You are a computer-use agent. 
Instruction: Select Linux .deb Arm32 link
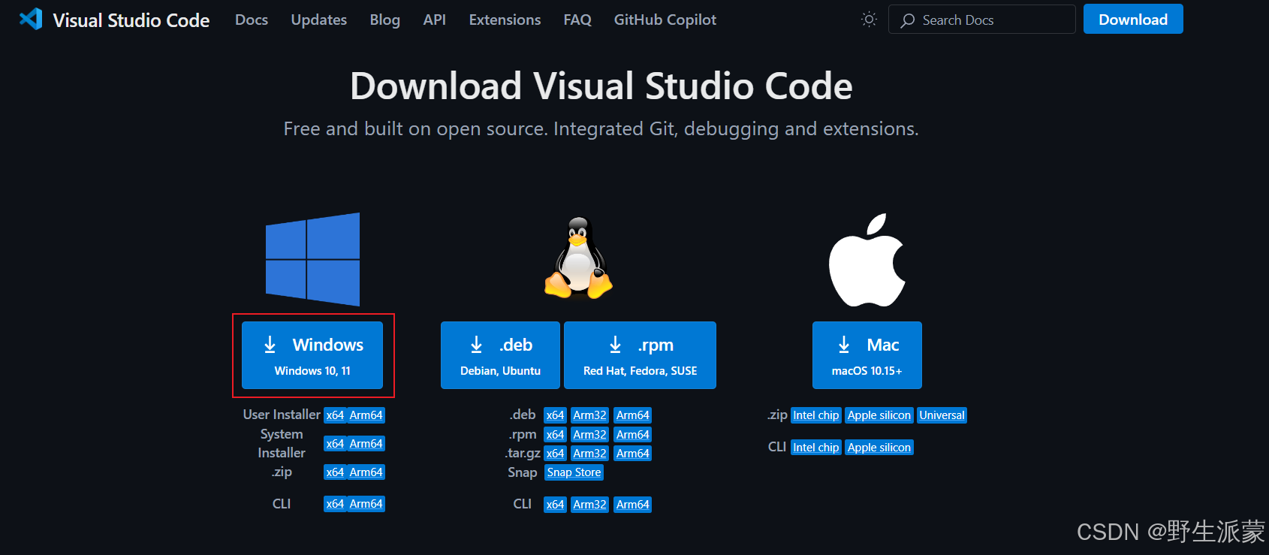pyautogui.click(x=589, y=415)
